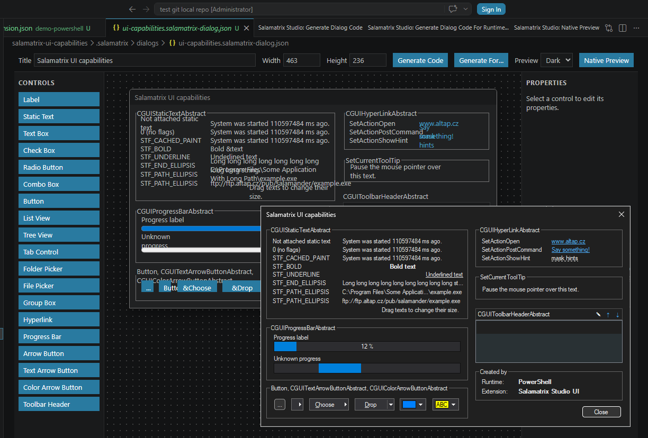Viewport: 648px width, 438px height.
Task: Select dialogs breadcrumb
Action: [147, 43]
